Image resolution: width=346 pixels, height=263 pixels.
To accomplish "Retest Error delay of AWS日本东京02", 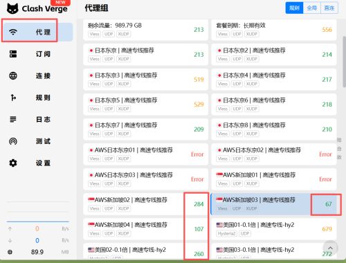I will tap(325, 154).
